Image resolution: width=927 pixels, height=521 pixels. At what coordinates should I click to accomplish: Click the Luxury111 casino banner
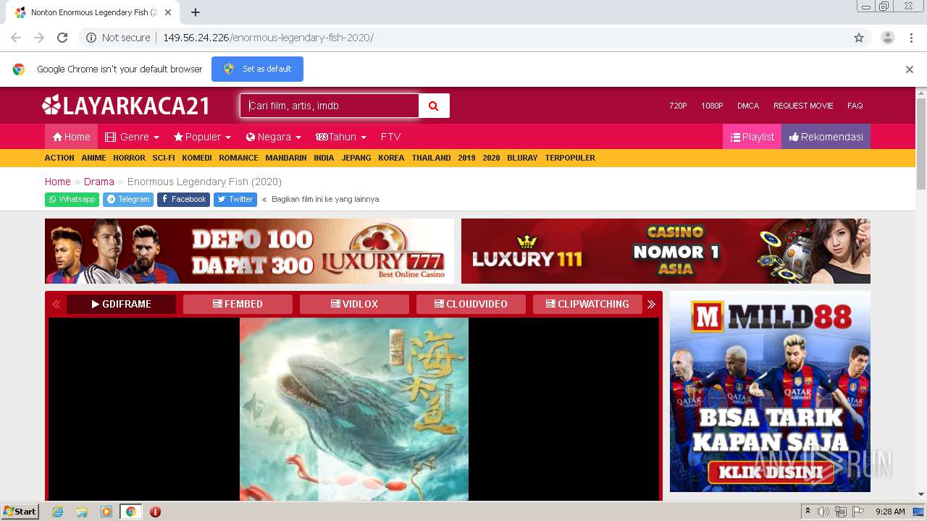click(666, 251)
